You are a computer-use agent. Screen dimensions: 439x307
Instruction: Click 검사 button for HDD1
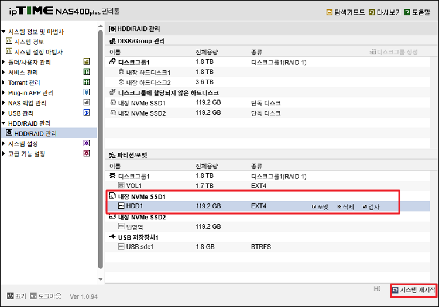[x=371, y=206]
